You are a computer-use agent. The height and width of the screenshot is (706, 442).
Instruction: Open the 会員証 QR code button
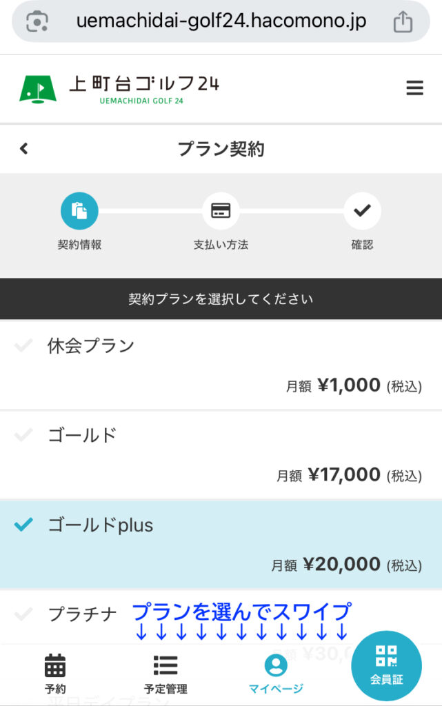tap(386, 665)
